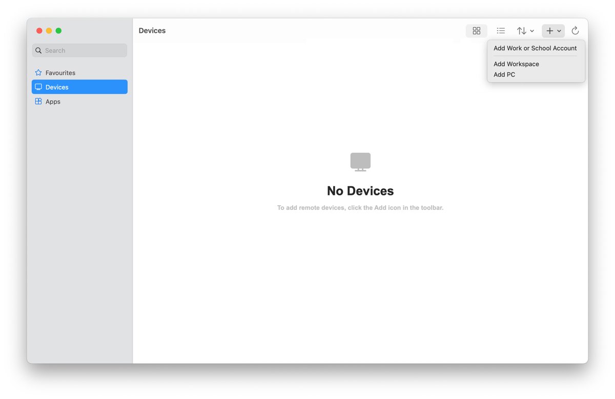615x399 pixels.
Task: Close the window with red button
Action: pos(39,31)
